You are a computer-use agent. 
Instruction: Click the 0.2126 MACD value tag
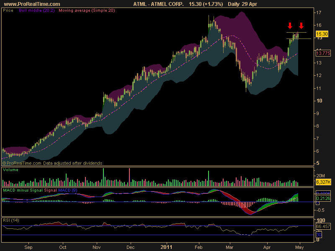point(323,198)
